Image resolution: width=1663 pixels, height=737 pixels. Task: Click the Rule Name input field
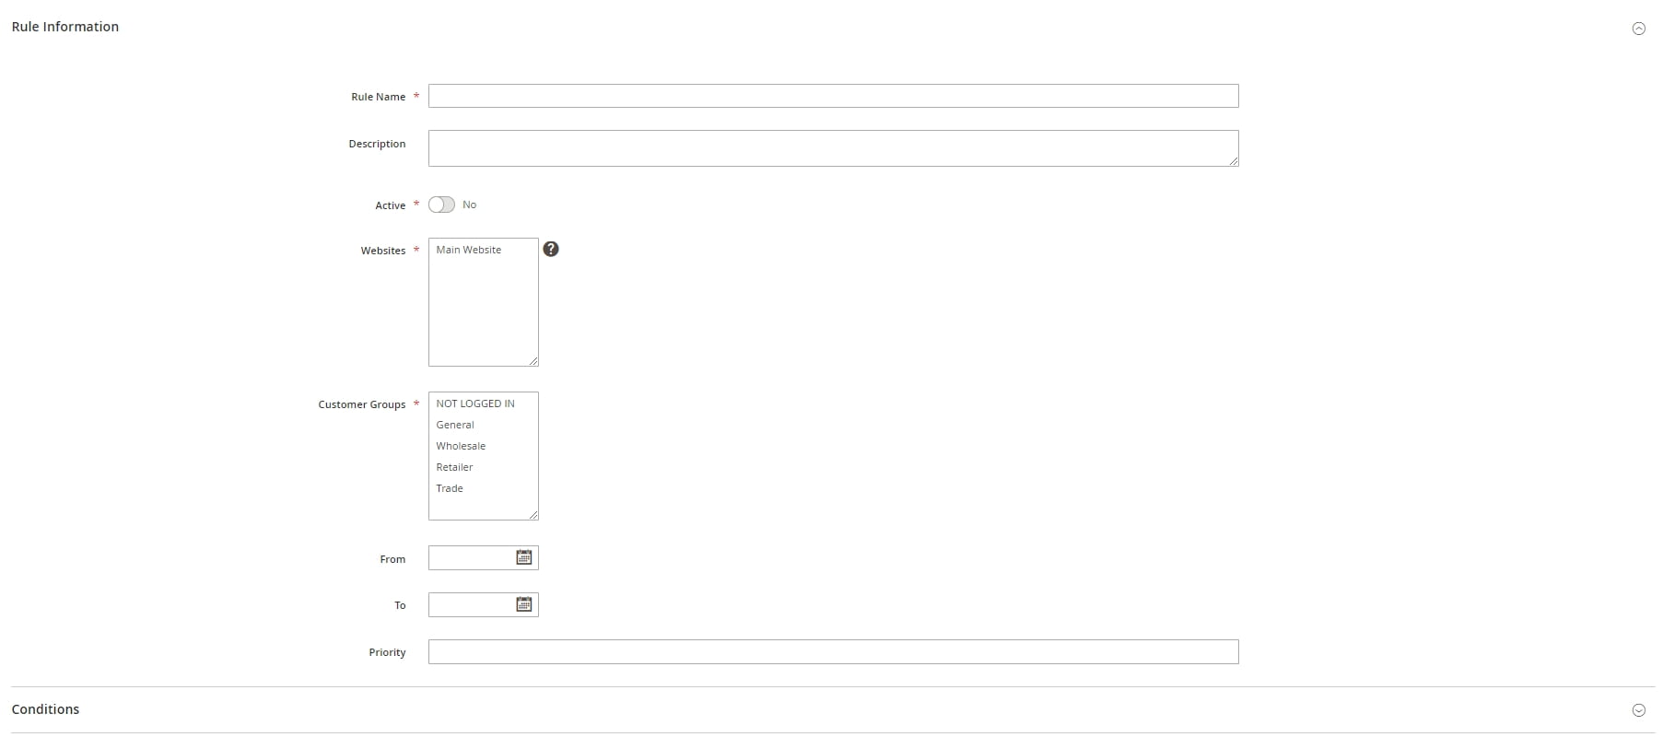coord(832,96)
